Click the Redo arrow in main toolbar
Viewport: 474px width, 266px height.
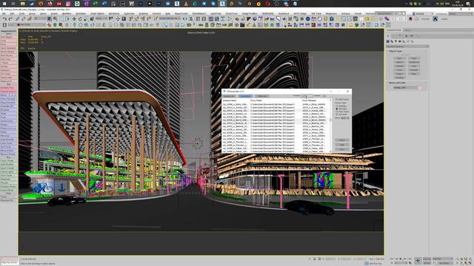[10, 18]
